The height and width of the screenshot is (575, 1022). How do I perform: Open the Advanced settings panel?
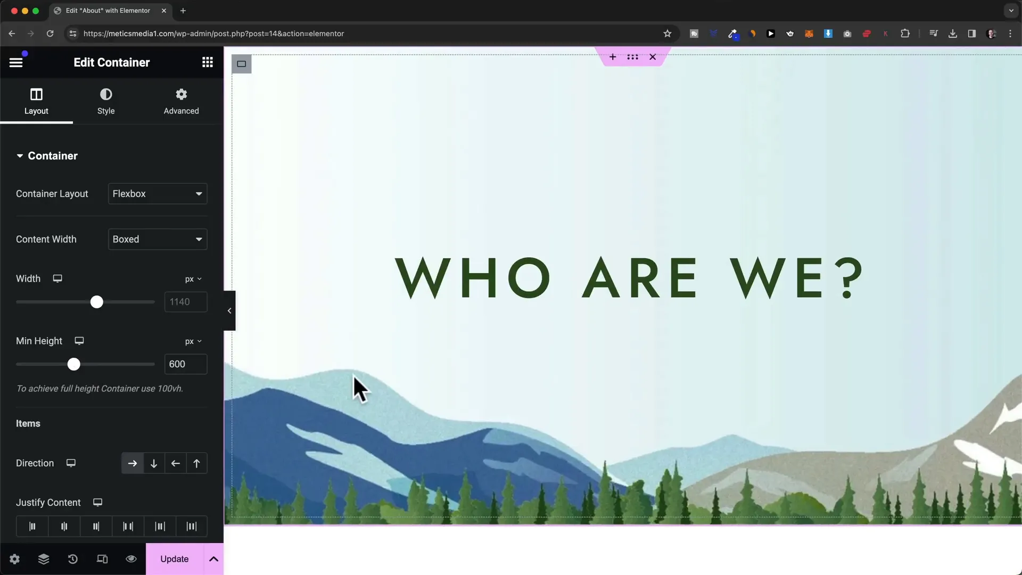181,101
